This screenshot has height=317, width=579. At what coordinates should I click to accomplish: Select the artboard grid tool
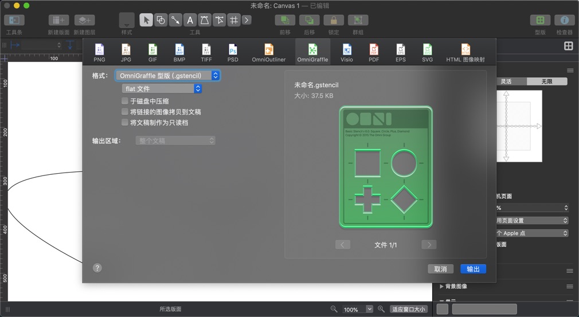(234, 20)
